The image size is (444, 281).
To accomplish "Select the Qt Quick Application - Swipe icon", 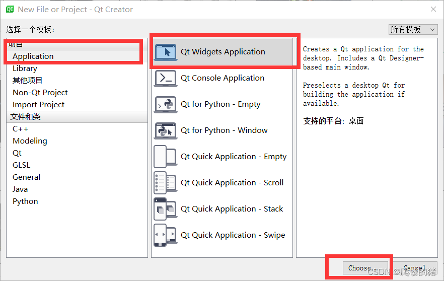I will click(166, 235).
